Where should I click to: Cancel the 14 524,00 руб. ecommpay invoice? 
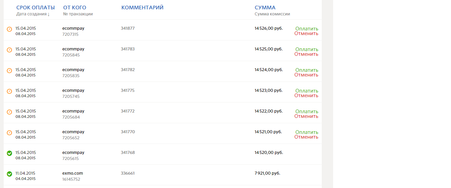(x=306, y=75)
